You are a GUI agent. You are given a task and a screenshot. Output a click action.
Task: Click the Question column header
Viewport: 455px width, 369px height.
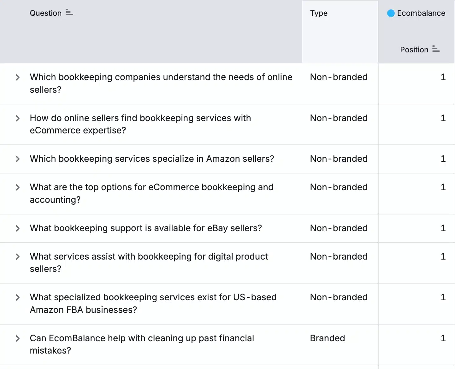pyautogui.click(x=45, y=13)
